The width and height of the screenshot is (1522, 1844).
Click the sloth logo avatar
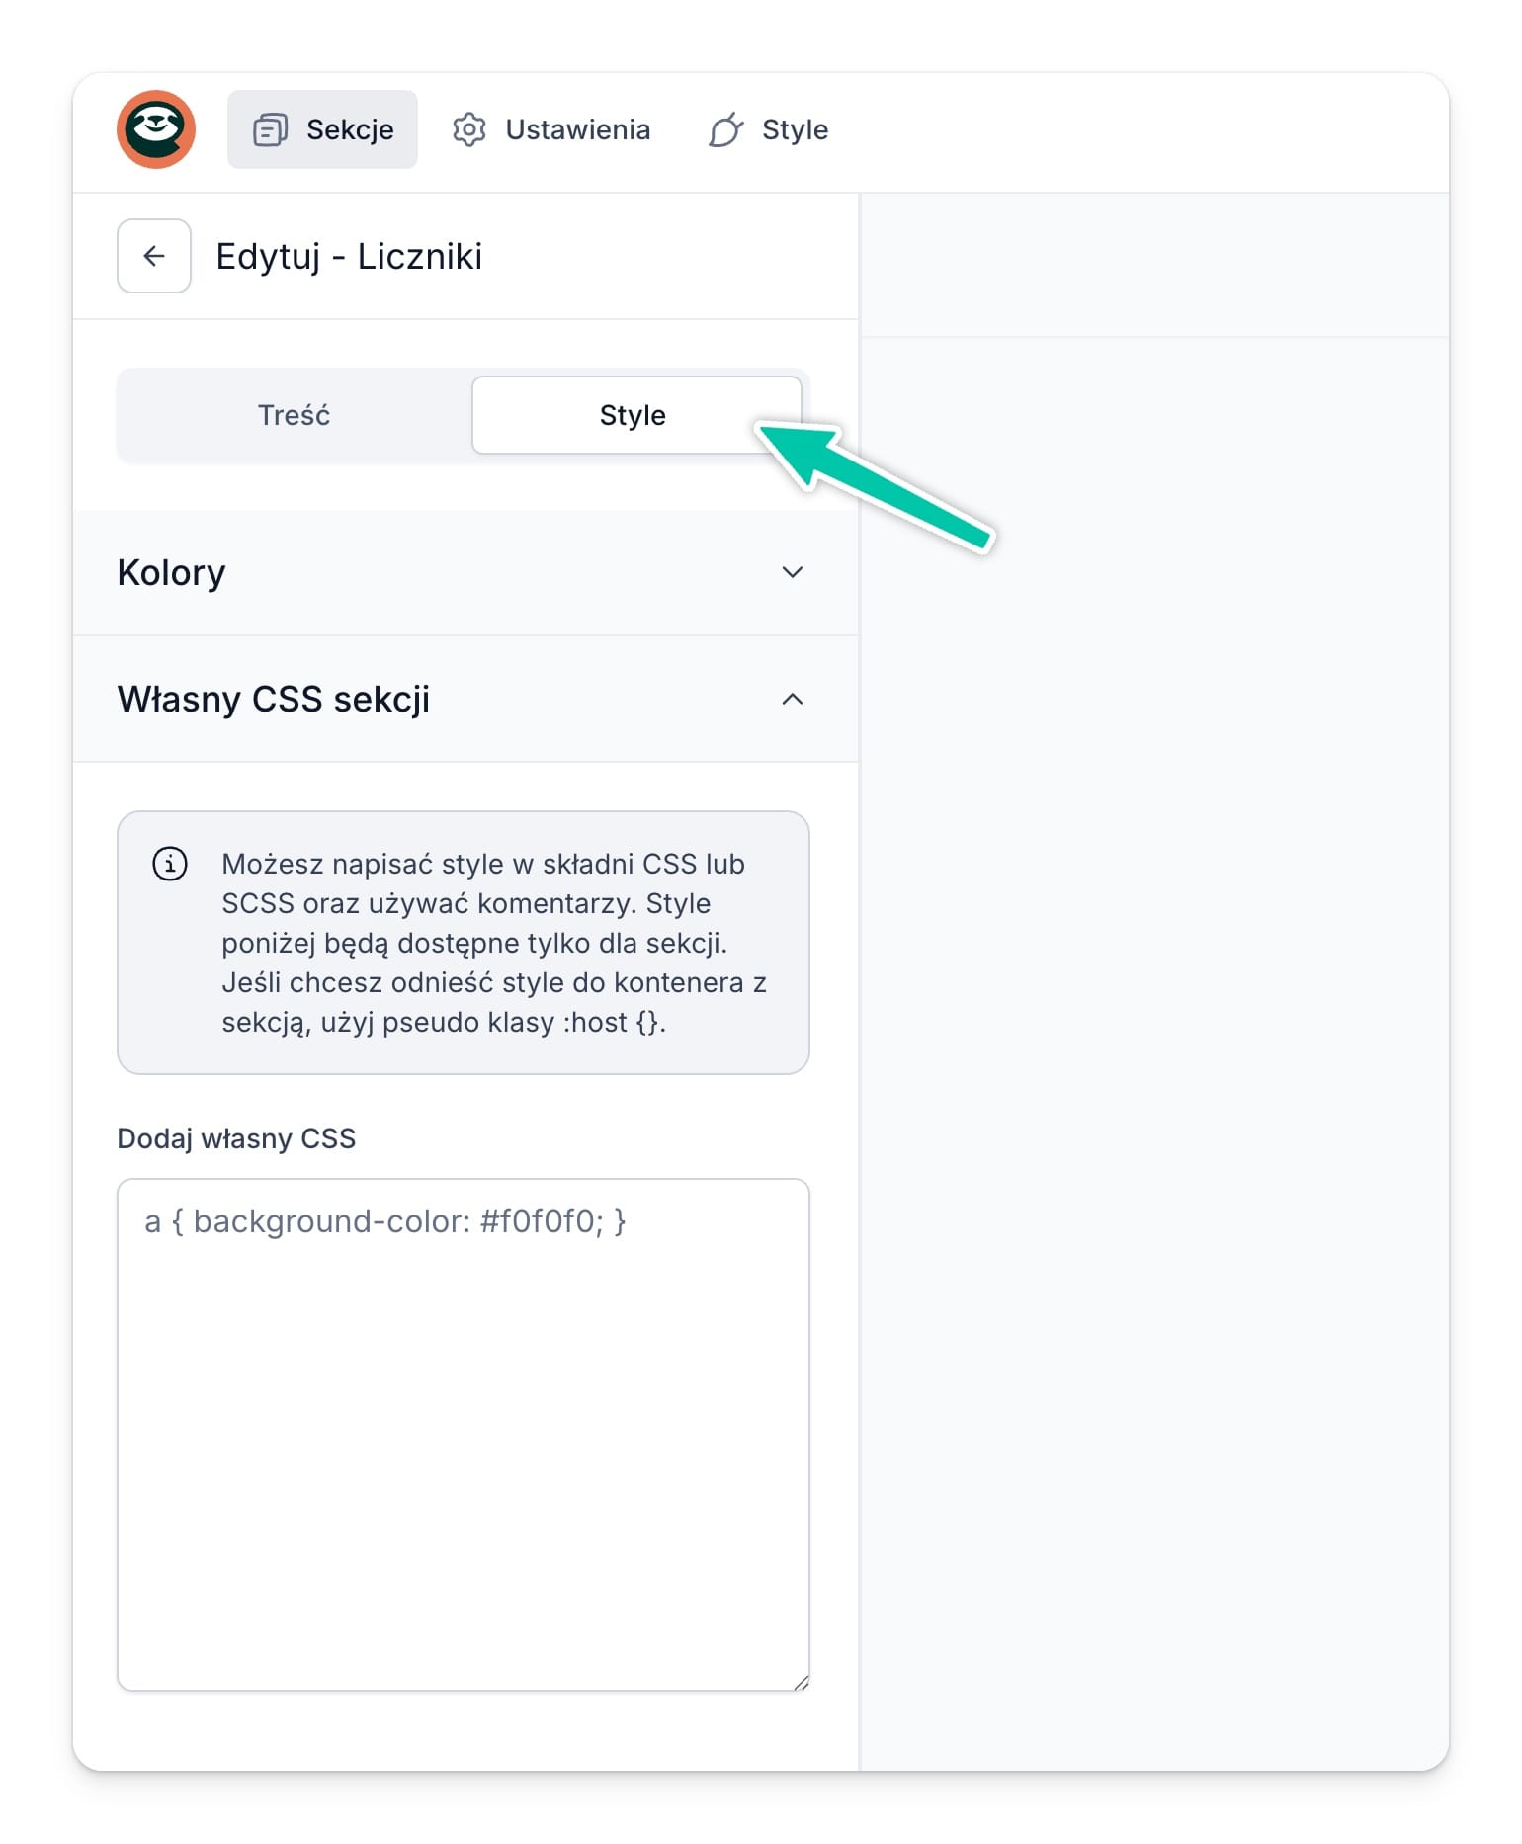point(156,129)
